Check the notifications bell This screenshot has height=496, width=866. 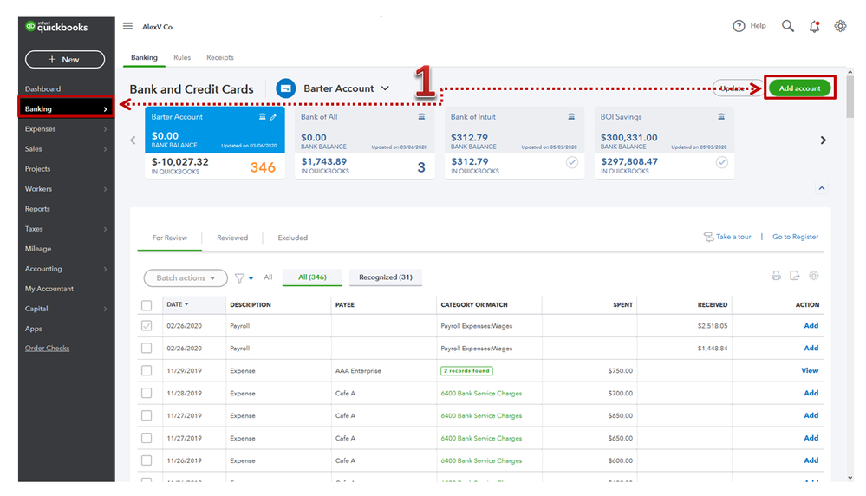[x=814, y=27]
